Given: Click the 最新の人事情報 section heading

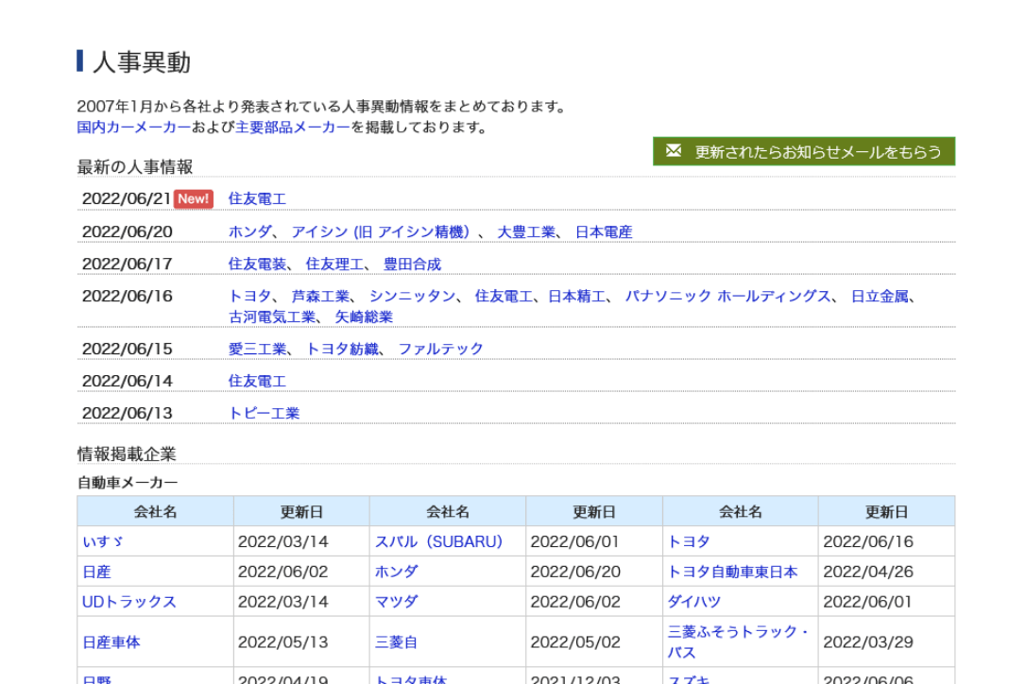Looking at the screenshot, I should (135, 167).
